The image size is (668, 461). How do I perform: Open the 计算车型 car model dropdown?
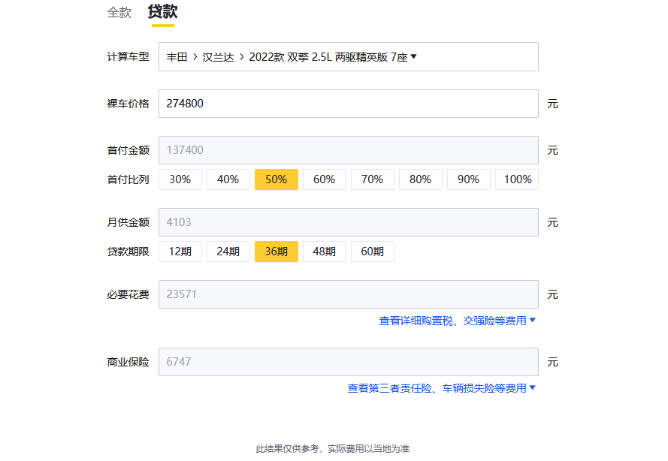tap(348, 57)
